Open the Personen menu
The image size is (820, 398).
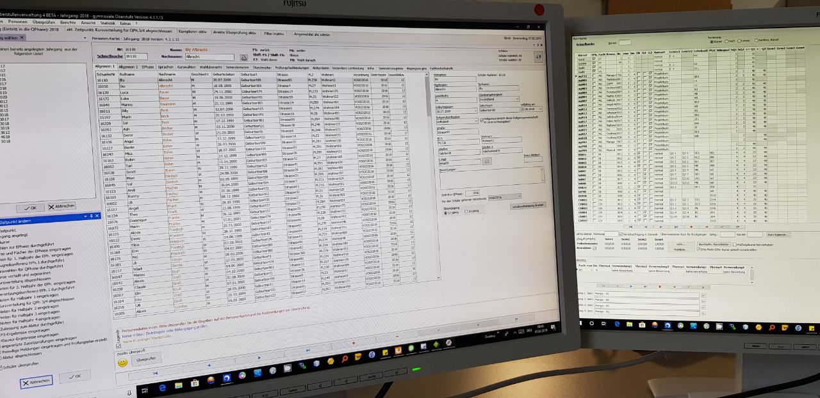click(x=18, y=22)
